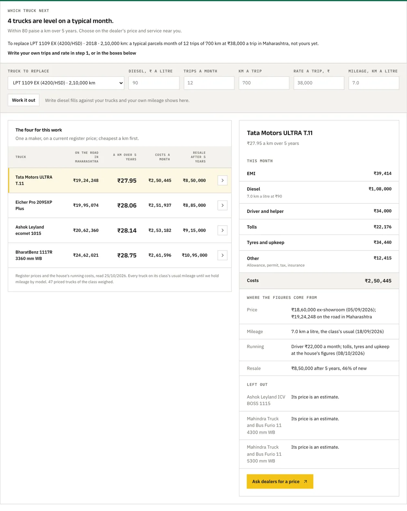Click the total Costs ₹2,50,445 in details
This screenshot has height=511, width=407.
tap(378, 281)
